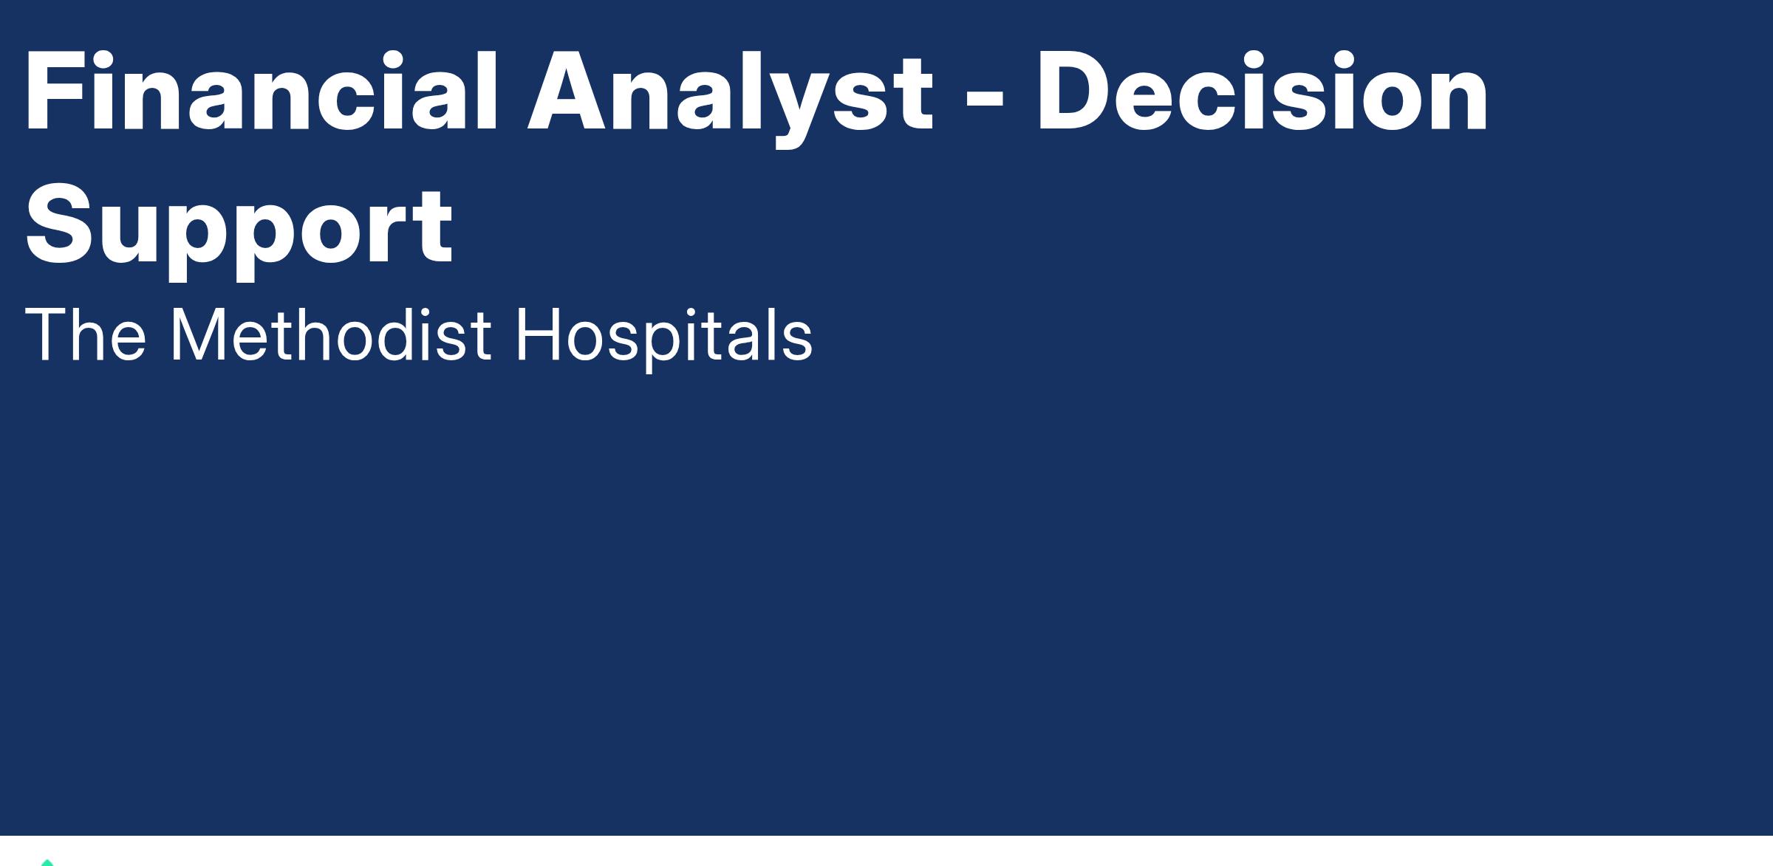This screenshot has width=1773, height=866.
Task: Click the word "Methodist" in the subtitle
Action: 331,334
